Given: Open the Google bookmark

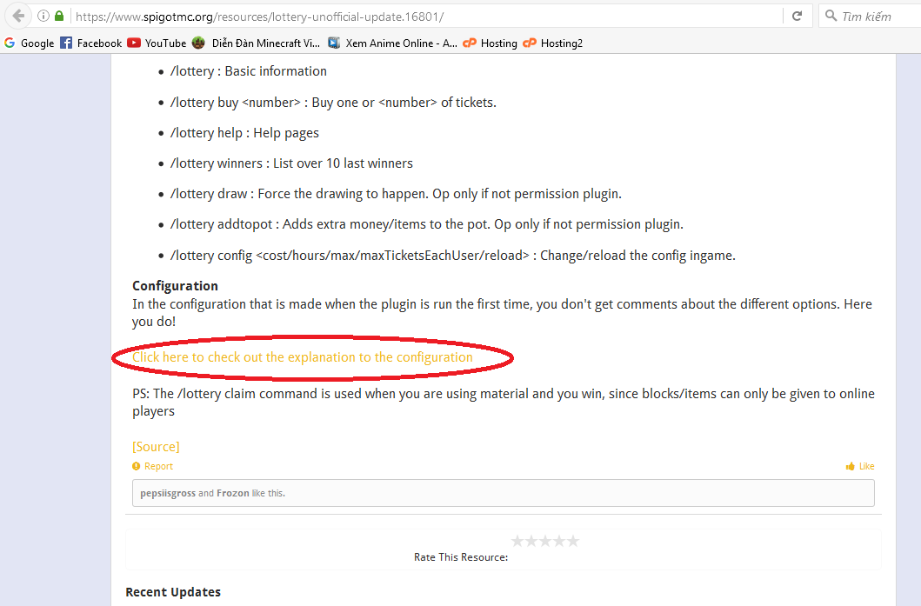Looking at the screenshot, I should pos(29,43).
